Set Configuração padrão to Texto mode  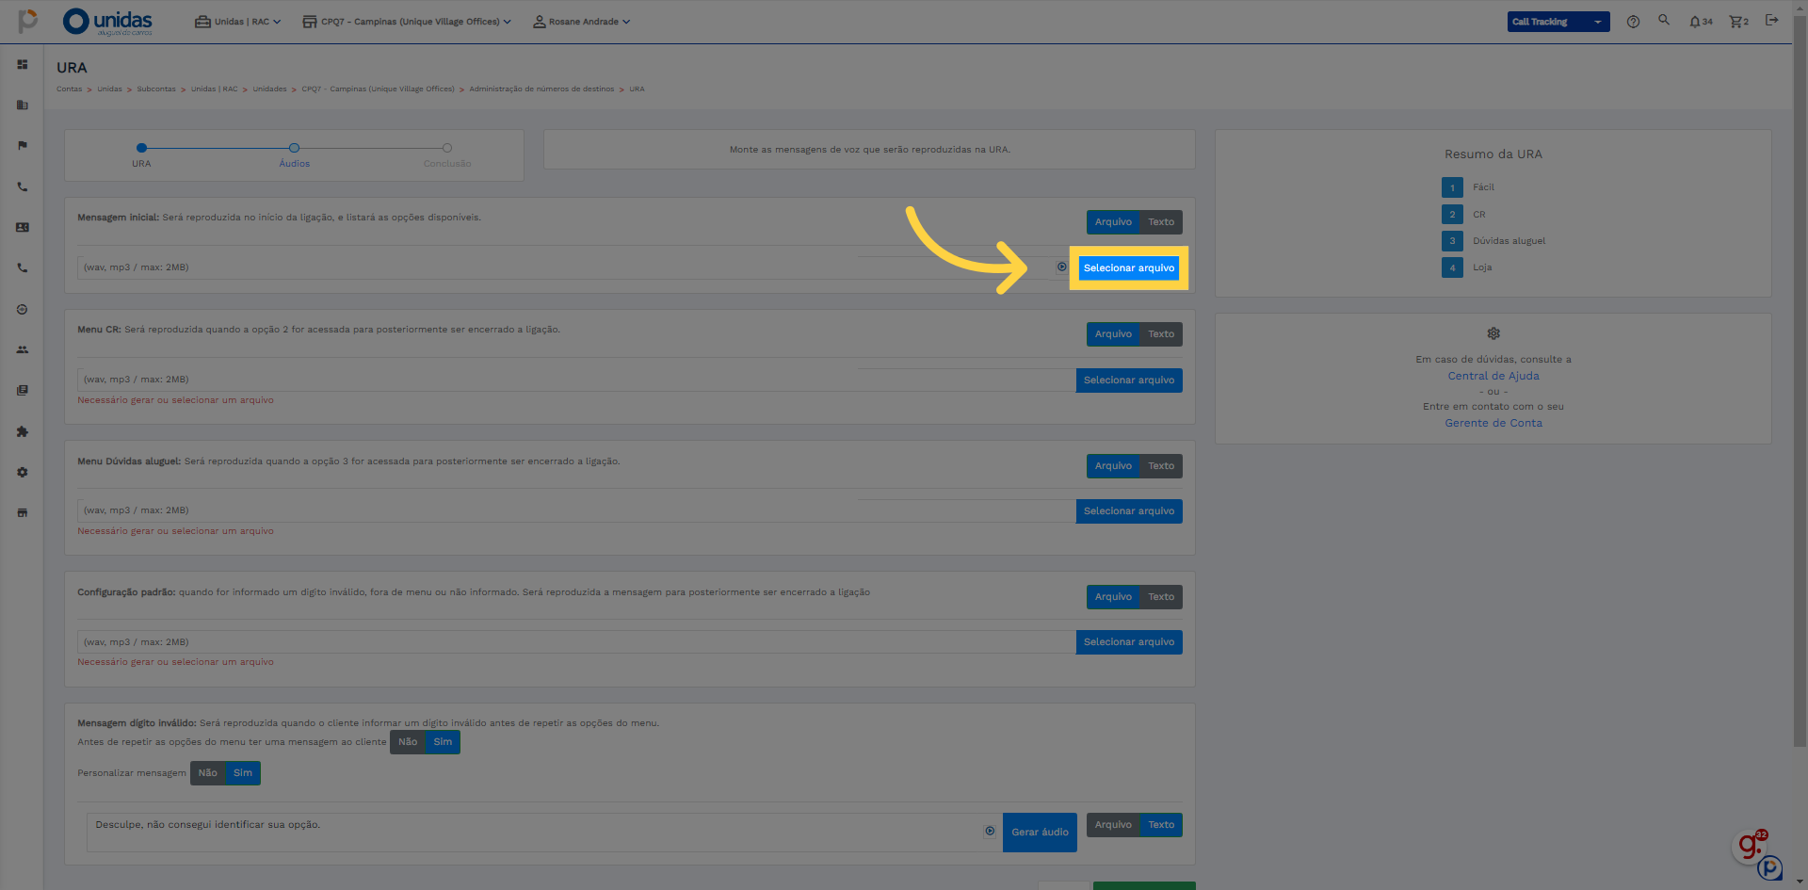point(1161,597)
